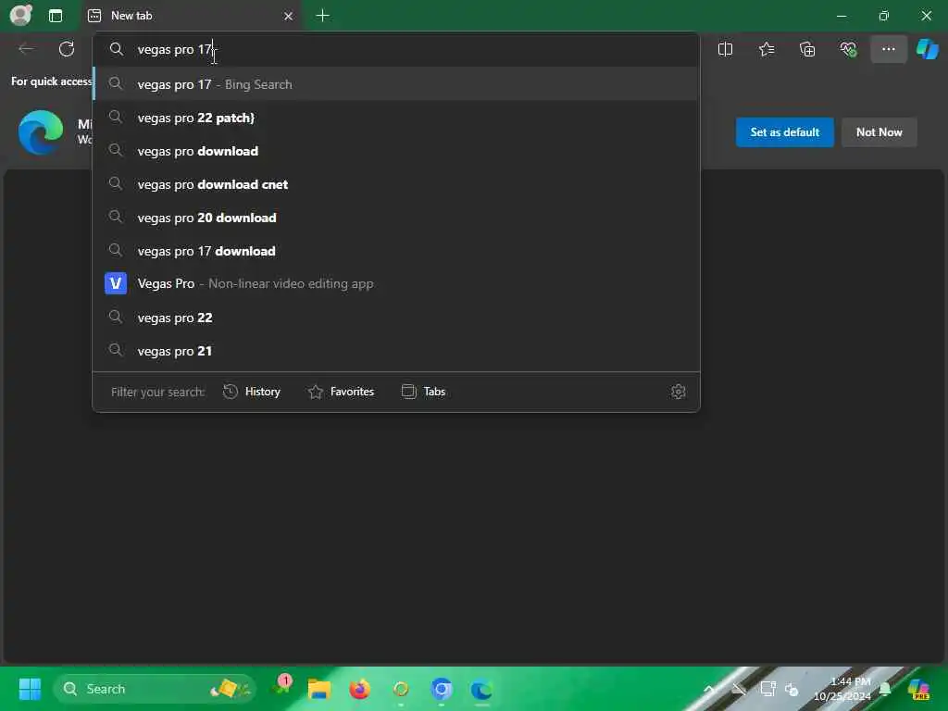Open Firefox from the taskbar

point(360,689)
